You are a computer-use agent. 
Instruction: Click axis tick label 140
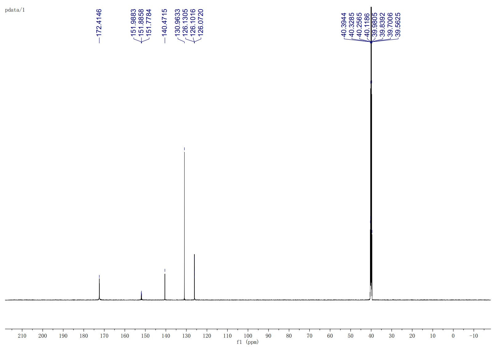[166, 336]
